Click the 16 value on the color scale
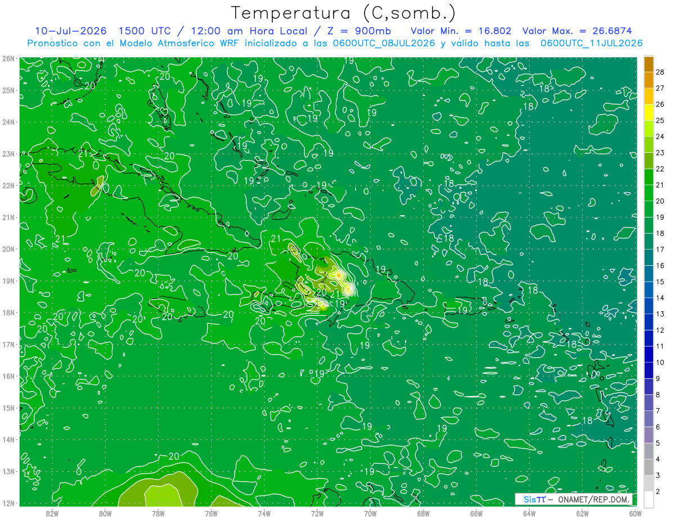Screen dimensions: 675x521 [660, 265]
